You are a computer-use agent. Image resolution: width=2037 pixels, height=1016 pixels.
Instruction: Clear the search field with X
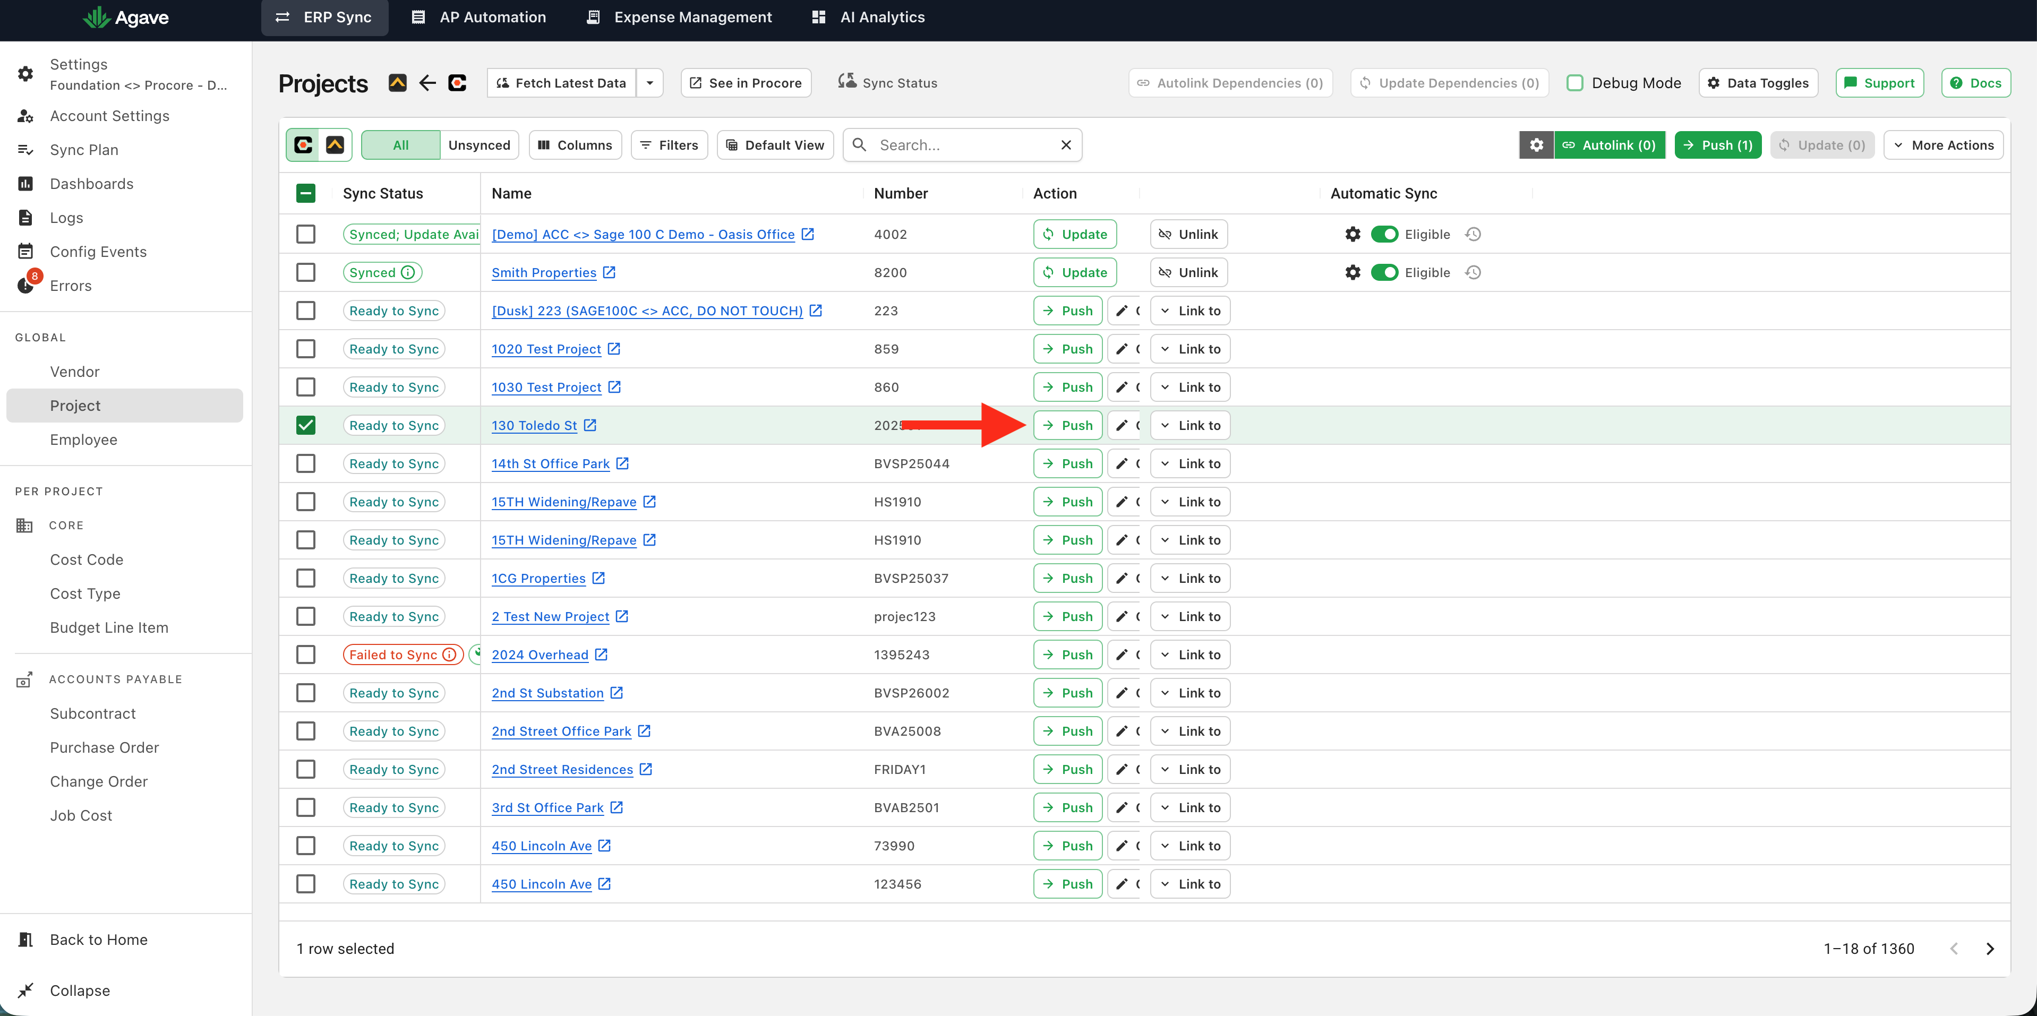(x=1066, y=145)
